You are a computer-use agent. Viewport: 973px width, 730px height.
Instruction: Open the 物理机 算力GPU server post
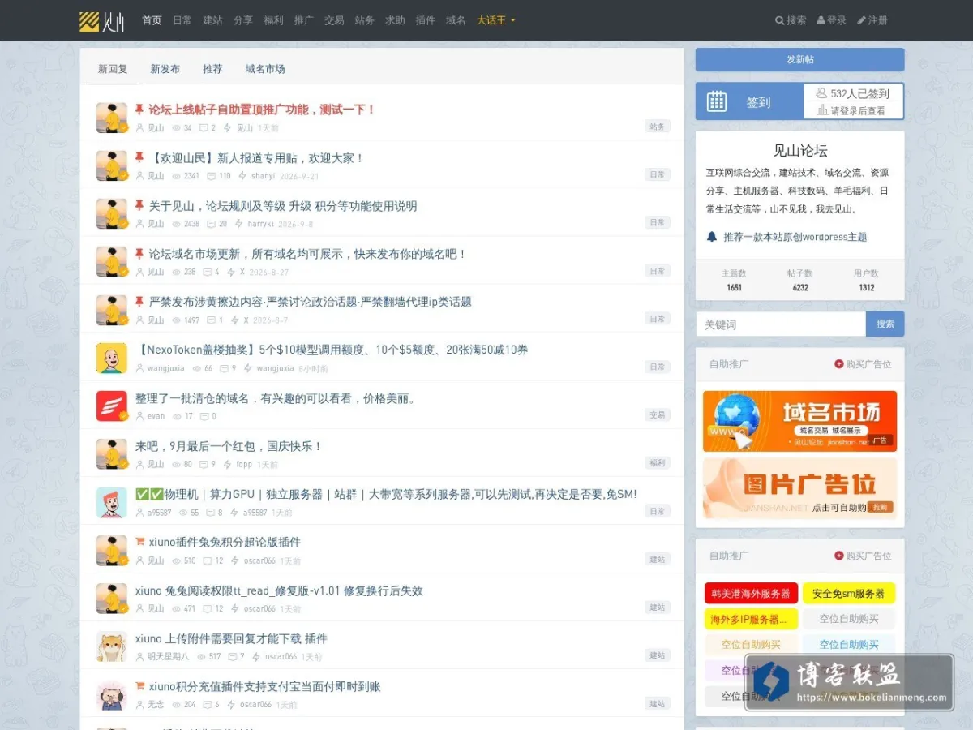click(386, 494)
